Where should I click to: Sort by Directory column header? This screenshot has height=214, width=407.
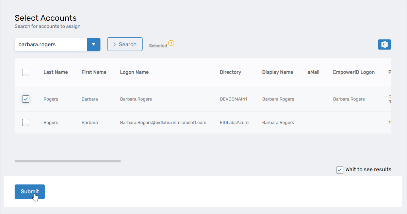(x=230, y=72)
